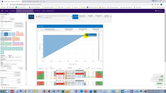Open the Windows Start button

click(2, 91)
